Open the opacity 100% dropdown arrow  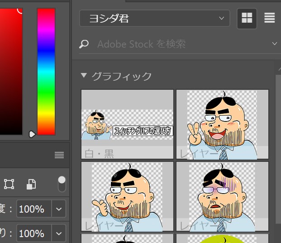tap(59, 209)
